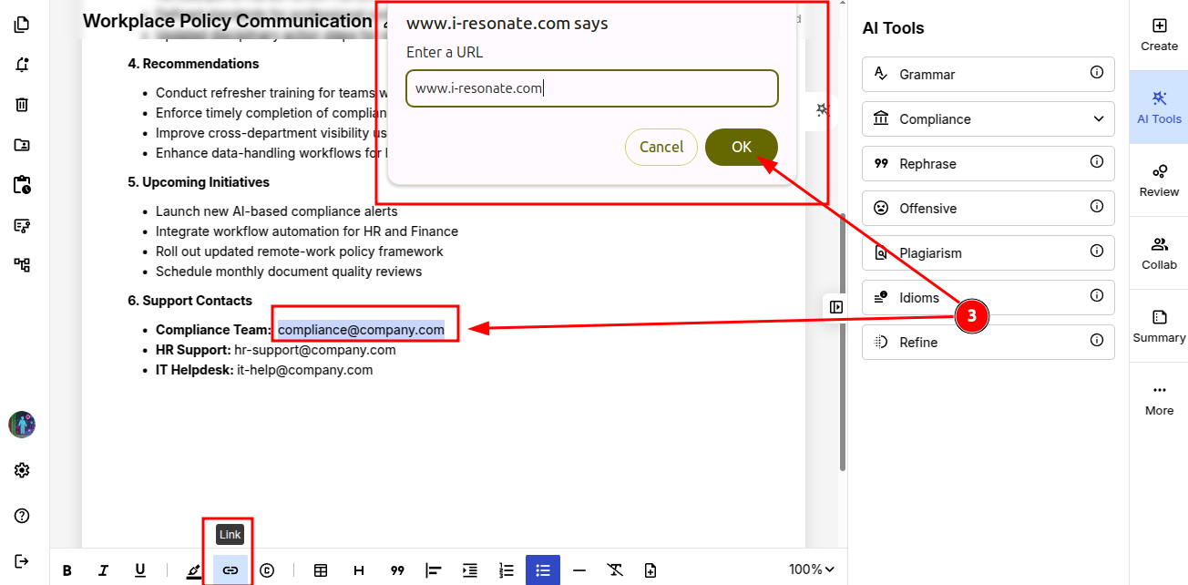
Task: Open notifications bell in left sidebar
Action: [x=22, y=65]
